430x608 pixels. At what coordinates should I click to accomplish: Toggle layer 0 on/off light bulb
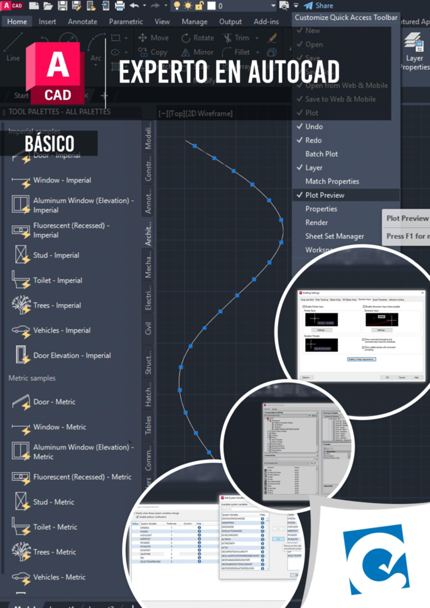[177, 5]
